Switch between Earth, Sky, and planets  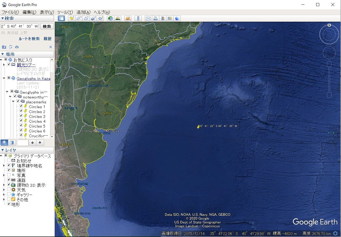(x=128, y=18)
